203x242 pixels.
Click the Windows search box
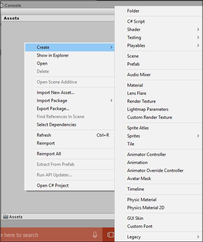[51, 235]
